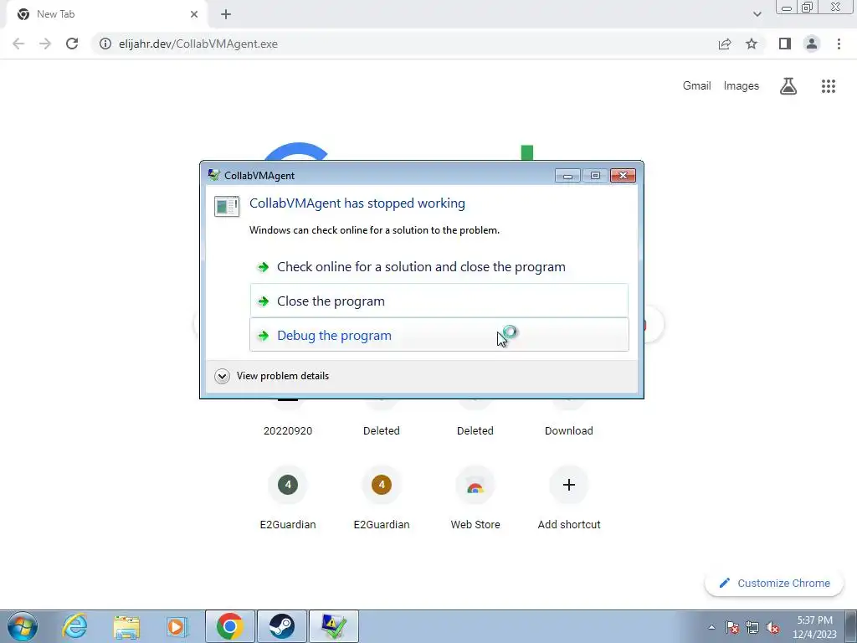Viewport: 857px width, 643px height.
Task: Go forward in Chrome history
Action: (45, 44)
